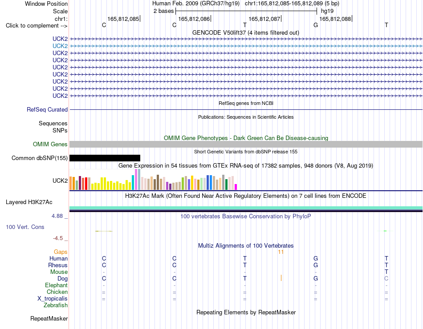Click the OMIM Gene Phenotypes green title

click(x=246, y=138)
